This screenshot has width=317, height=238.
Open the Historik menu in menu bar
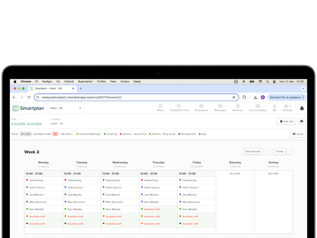tap(69, 82)
